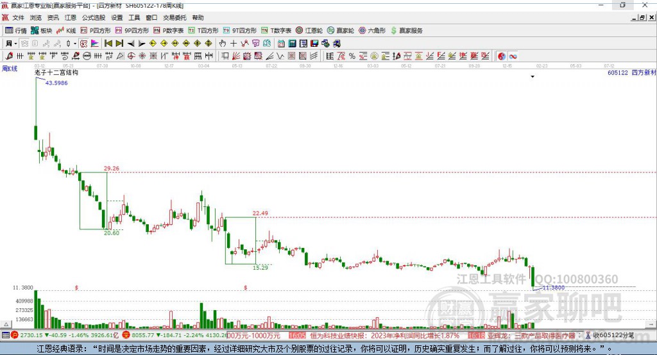Open the 交易委托 menu
The width and height of the screenshot is (657, 355).
tap(175, 17)
